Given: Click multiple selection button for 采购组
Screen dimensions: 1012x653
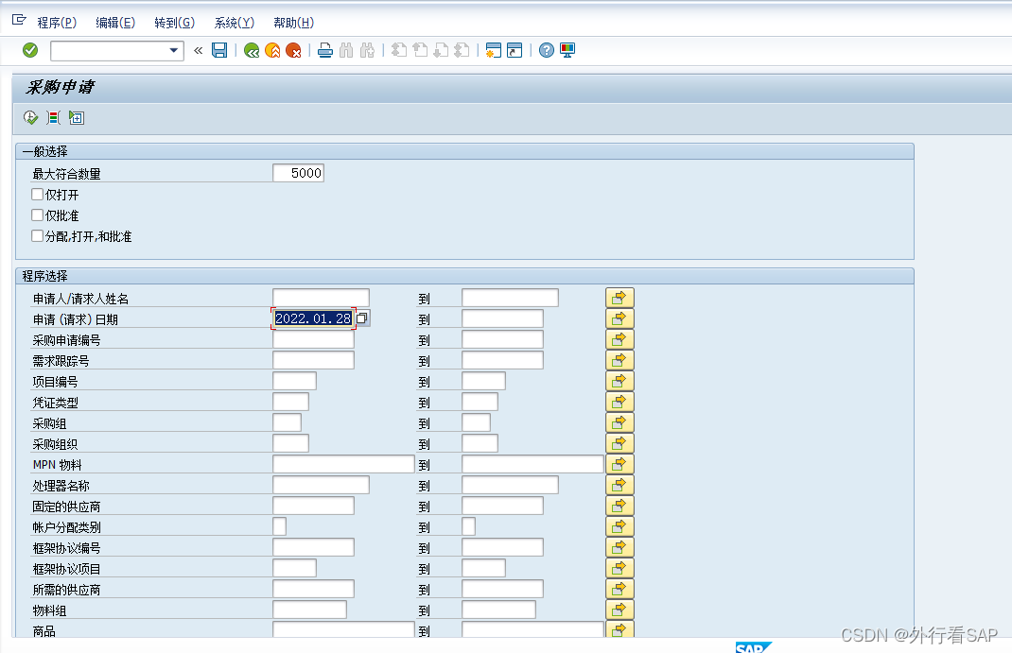Looking at the screenshot, I should (x=619, y=422).
